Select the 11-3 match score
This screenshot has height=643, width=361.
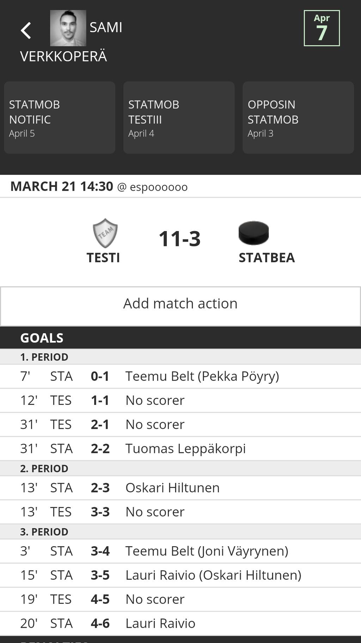click(x=180, y=238)
